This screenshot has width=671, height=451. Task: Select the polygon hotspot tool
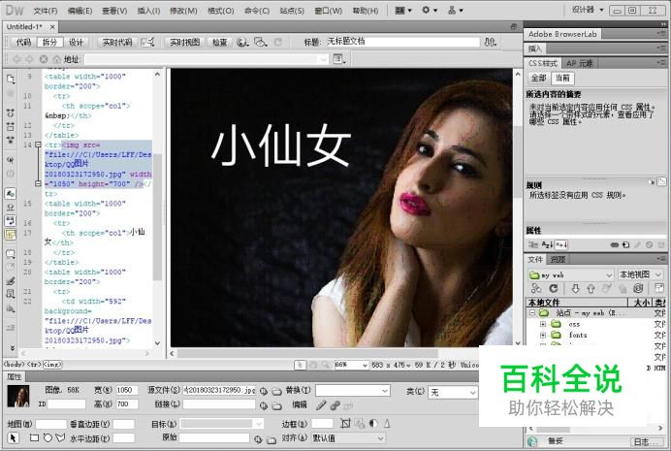coord(61,437)
